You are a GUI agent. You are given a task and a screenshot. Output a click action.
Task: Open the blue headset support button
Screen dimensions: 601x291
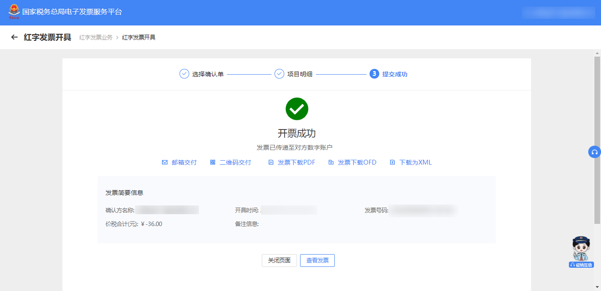594,152
